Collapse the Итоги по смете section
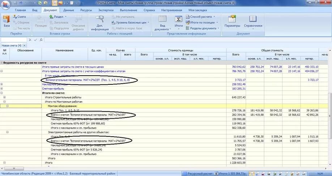This screenshot has height=176, width=332. click(1, 93)
